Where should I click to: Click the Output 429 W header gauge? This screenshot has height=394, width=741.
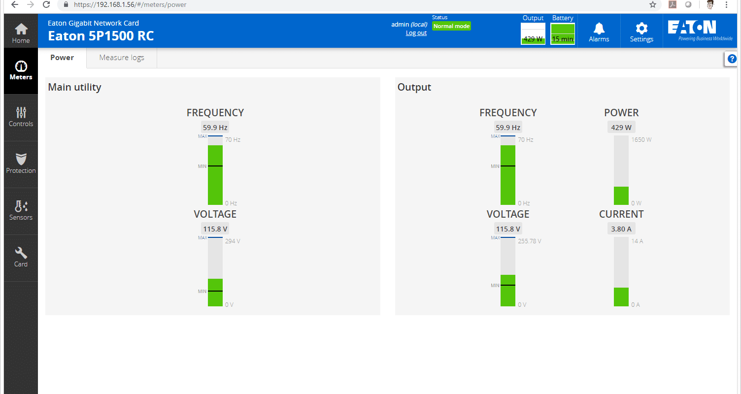pyautogui.click(x=533, y=33)
